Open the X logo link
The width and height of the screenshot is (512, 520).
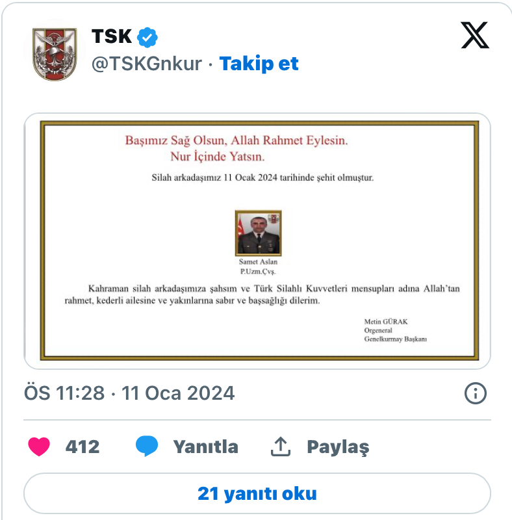point(475,35)
